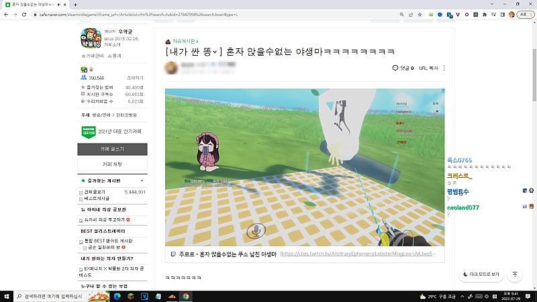Click the purple V extension icon
This screenshot has height=302, width=537.
(x=458, y=15)
